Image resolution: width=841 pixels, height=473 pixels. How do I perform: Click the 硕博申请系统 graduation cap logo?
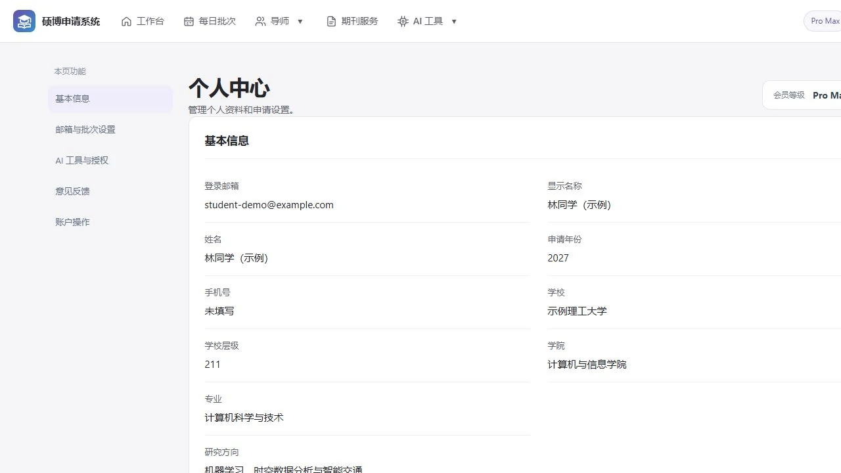pos(24,21)
